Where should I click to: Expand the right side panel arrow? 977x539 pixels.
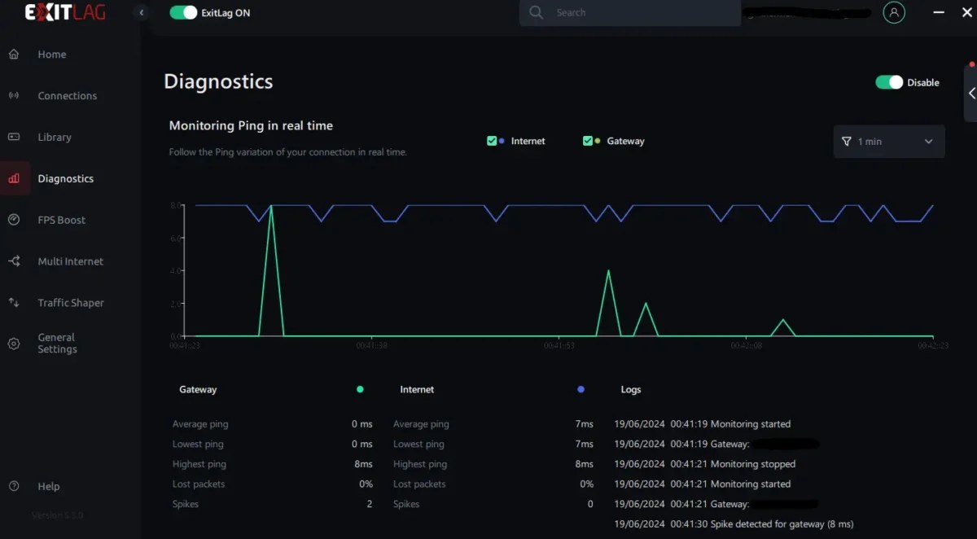coord(971,93)
